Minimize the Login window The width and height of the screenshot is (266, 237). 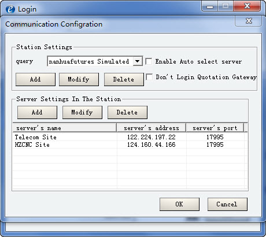210,6
